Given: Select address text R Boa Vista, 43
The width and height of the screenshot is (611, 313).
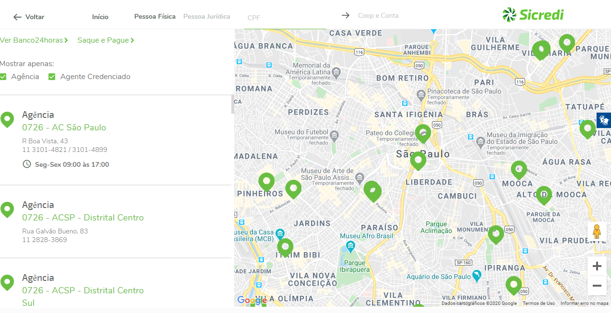Looking at the screenshot, I should (x=45, y=141).
